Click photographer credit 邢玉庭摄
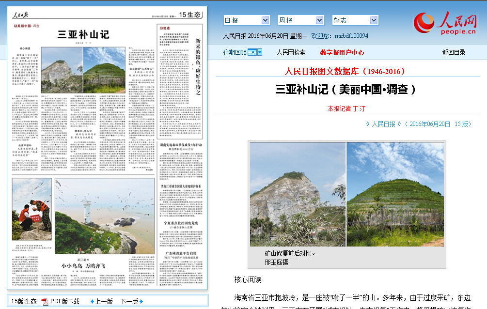 pyautogui.click(x=276, y=263)
